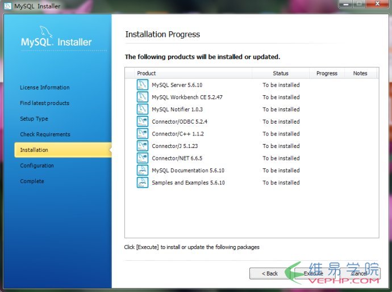This screenshot has height=292, width=392.
Task: Click the MySQL Server status 'To be installed'
Action: pyautogui.click(x=281, y=85)
